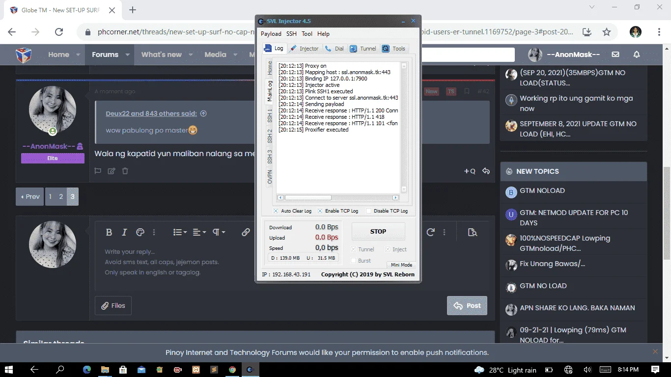This screenshot has width=671, height=377.
Task: Open Windows taskbar search icon
Action: coord(60,370)
